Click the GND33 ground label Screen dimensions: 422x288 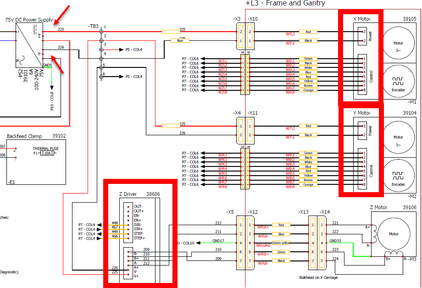[335, 241]
